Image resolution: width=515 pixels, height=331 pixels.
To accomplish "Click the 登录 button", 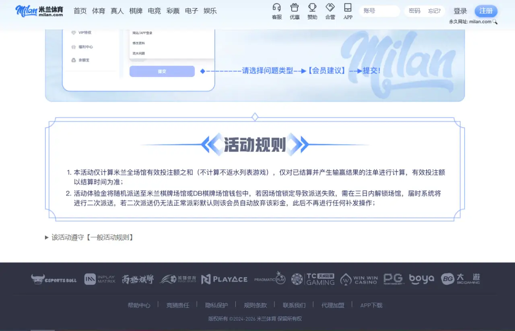I will 460,11.
